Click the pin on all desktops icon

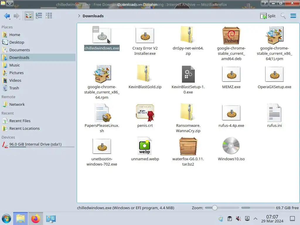10,3
